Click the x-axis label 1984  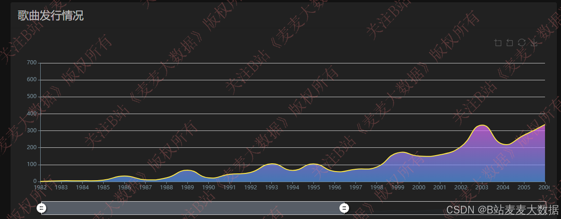tap(82, 187)
